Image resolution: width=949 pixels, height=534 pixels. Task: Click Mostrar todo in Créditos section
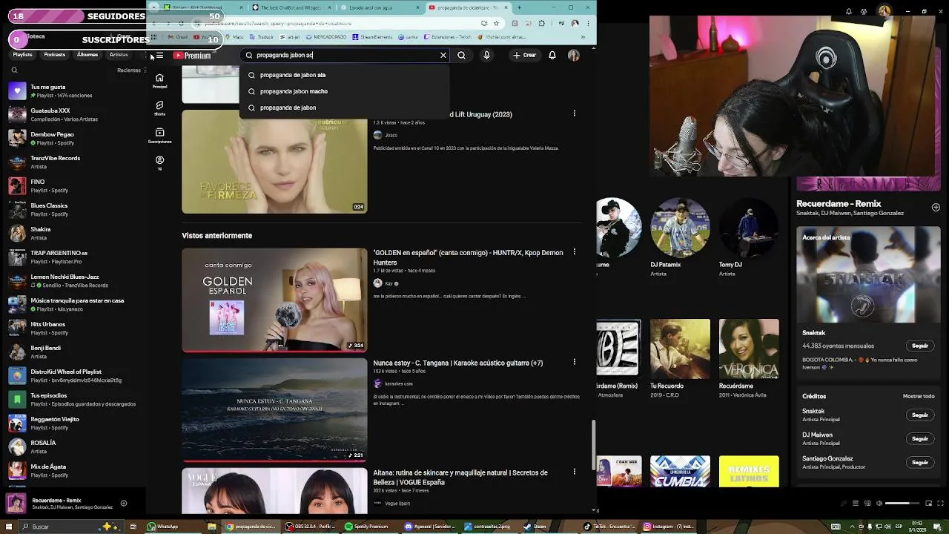click(x=919, y=396)
